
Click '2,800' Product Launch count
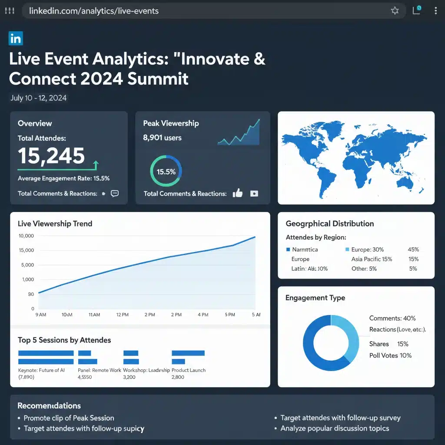coord(178,377)
